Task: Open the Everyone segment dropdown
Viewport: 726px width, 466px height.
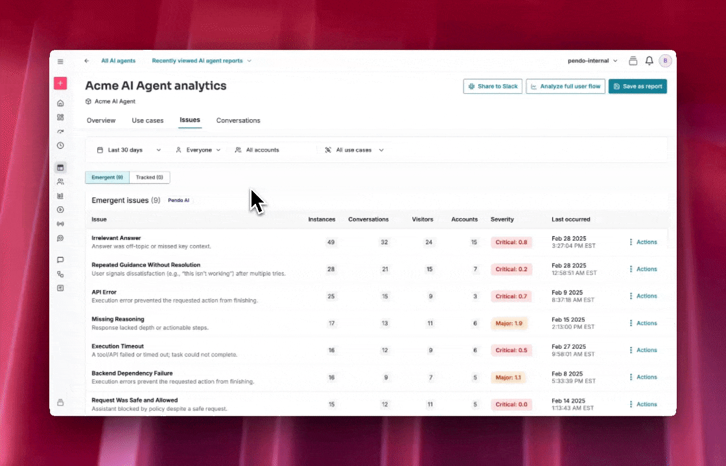Action: [x=198, y=150]
